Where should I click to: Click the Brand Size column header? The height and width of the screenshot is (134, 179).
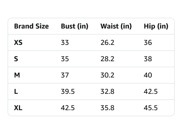coord(31,26)
